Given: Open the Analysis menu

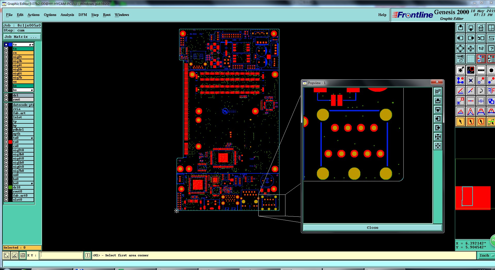Looking at the screenshot, I should point(67,15).
